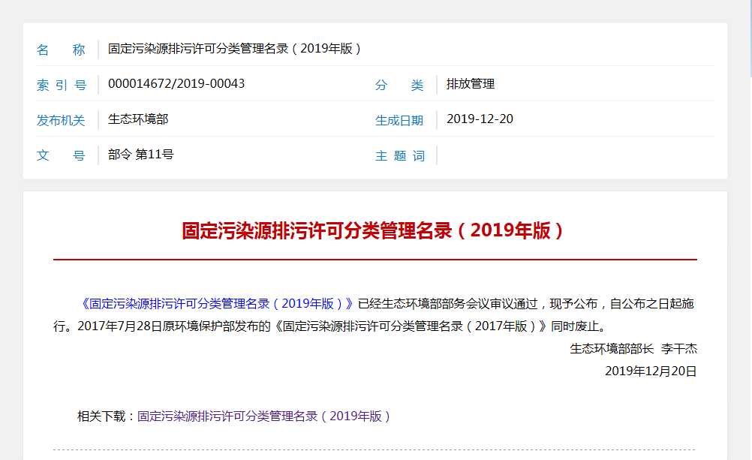Viewport: 752px width, 460px height.
Task: Click the 发布机关 field label
Action: (x=61, y=121)
